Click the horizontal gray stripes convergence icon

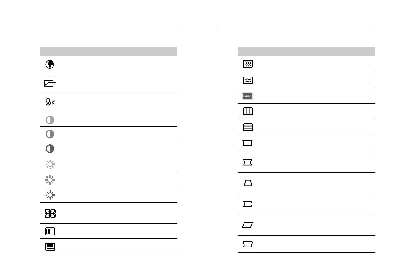click(x=248, y=127)
